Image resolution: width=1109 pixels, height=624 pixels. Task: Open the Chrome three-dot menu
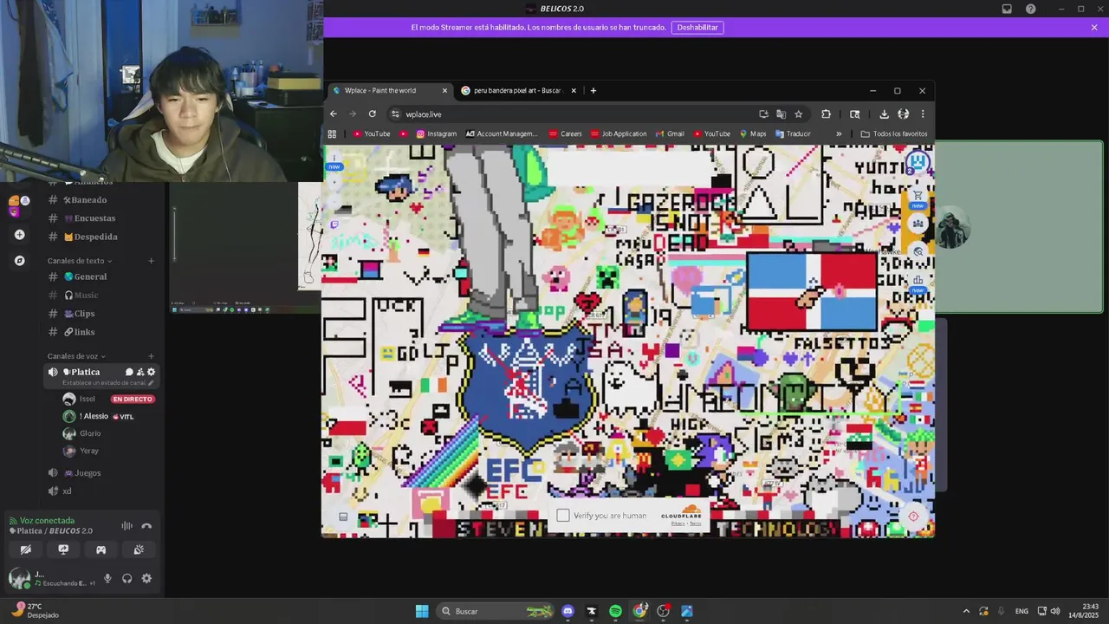pos(923,114)
